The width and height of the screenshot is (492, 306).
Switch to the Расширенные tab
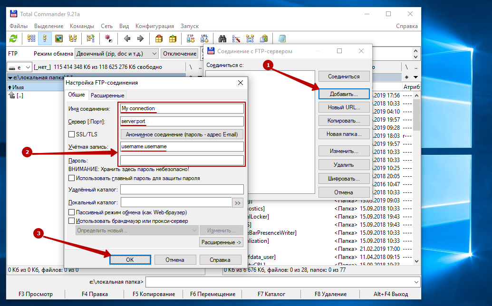coord(107,96)
